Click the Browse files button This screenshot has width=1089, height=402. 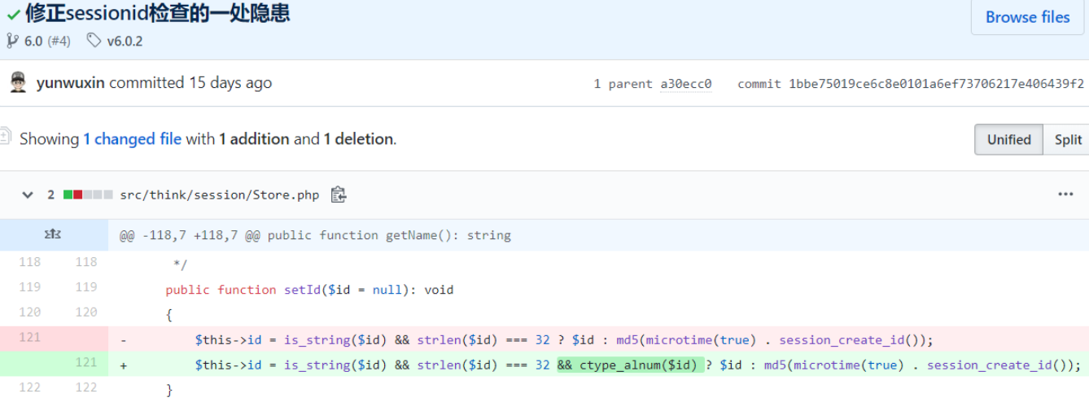click(1027, 17)
